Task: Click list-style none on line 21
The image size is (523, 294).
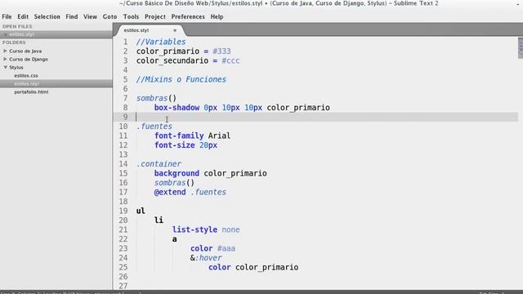Action: (x=206, y=229)
